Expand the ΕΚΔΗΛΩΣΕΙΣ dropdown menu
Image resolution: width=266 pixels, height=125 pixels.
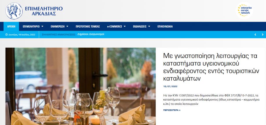pyautogui.click(x=142, y=26)
